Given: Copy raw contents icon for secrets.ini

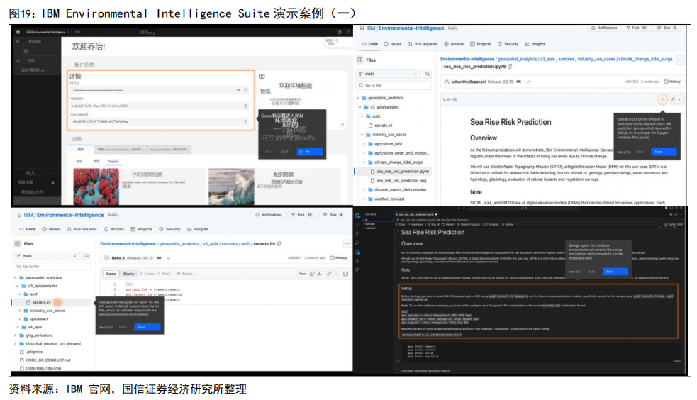Looking at the screenshot, I should (312, 274).
